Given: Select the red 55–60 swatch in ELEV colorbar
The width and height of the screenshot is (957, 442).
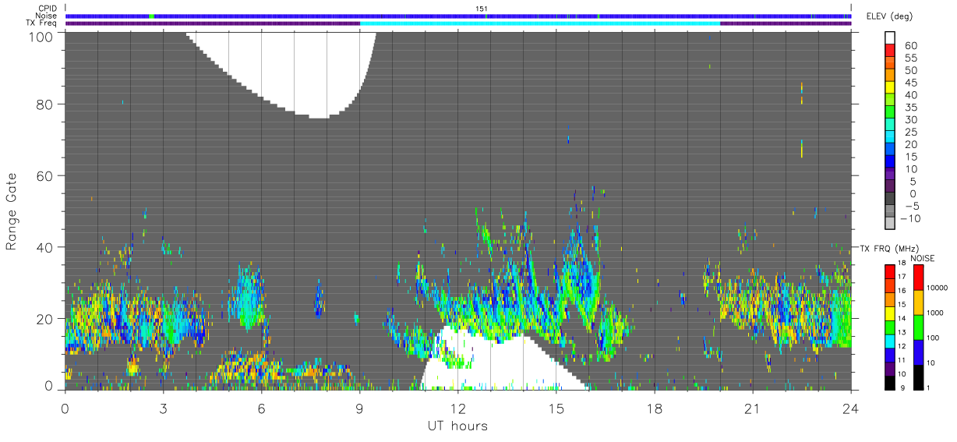Looking at the screenshot, I should [x=891, y=51].
